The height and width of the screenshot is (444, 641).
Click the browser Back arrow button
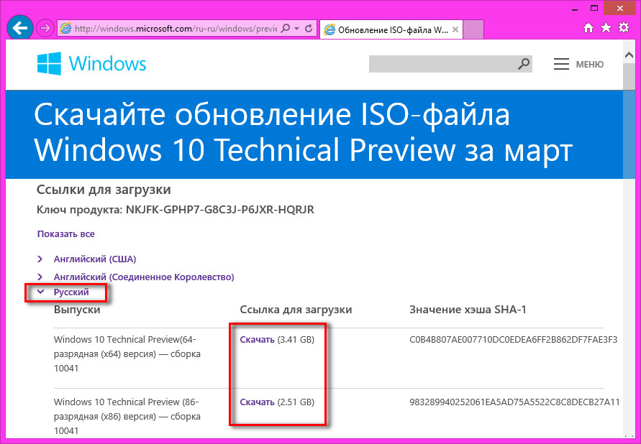[20, 28]
